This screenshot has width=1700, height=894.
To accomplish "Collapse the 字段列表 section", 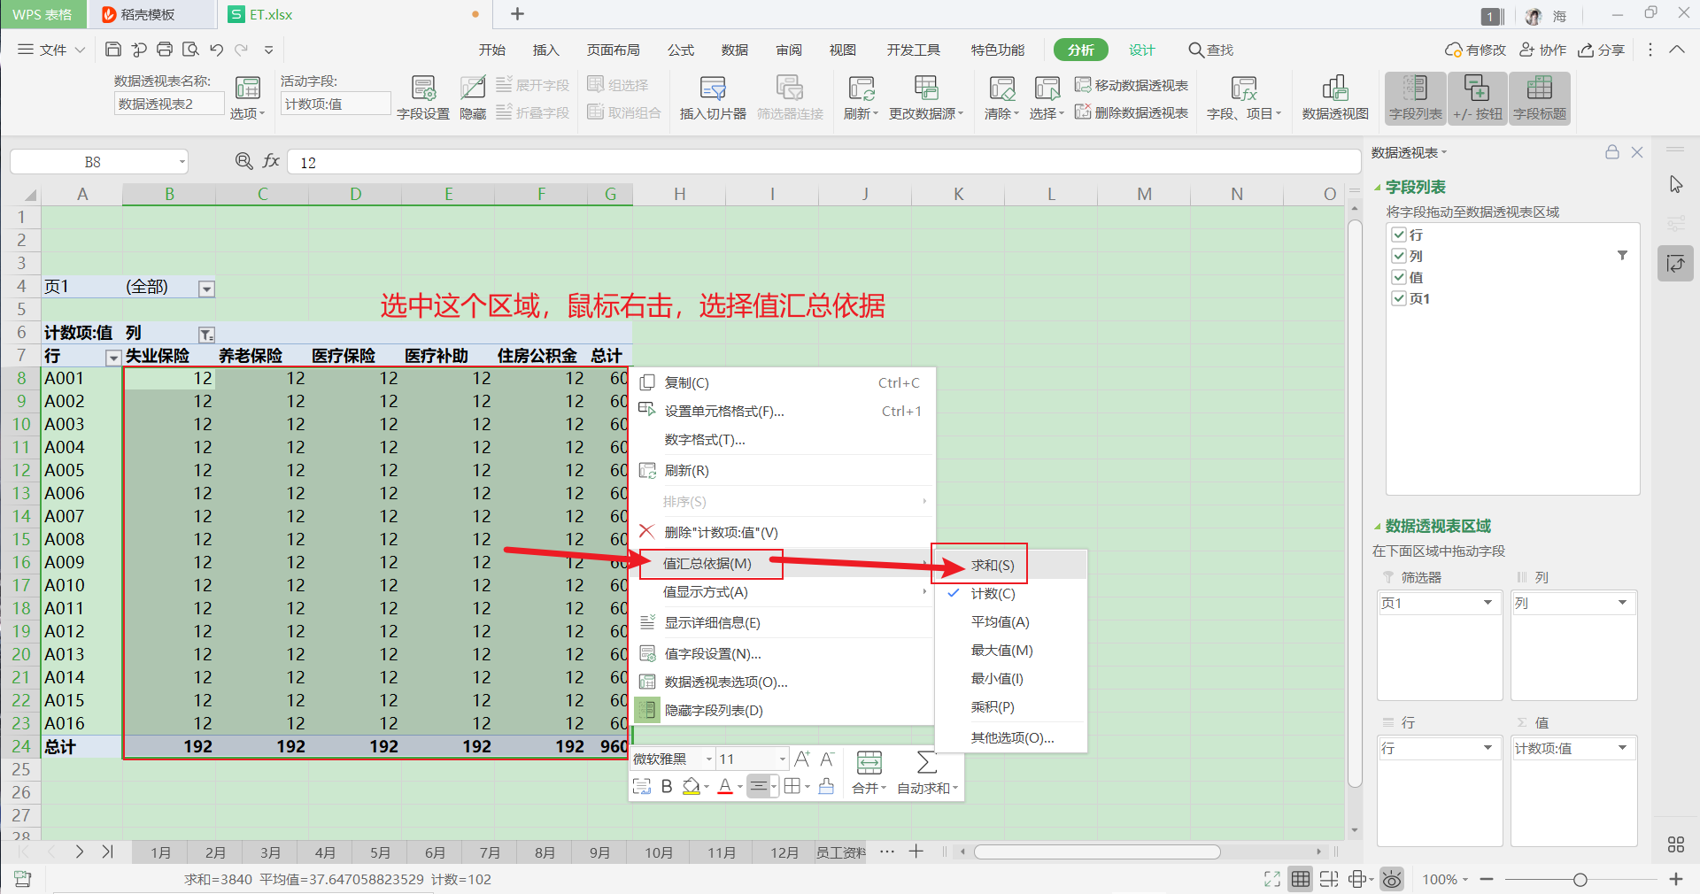I will click(1377, 188).
